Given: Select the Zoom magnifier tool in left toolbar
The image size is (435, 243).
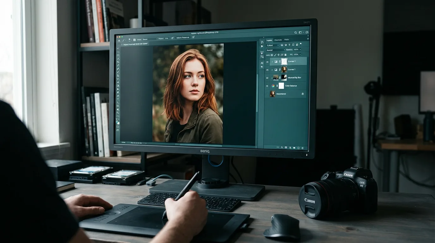Looking at the screenshot, I should [x=118, y=113].
